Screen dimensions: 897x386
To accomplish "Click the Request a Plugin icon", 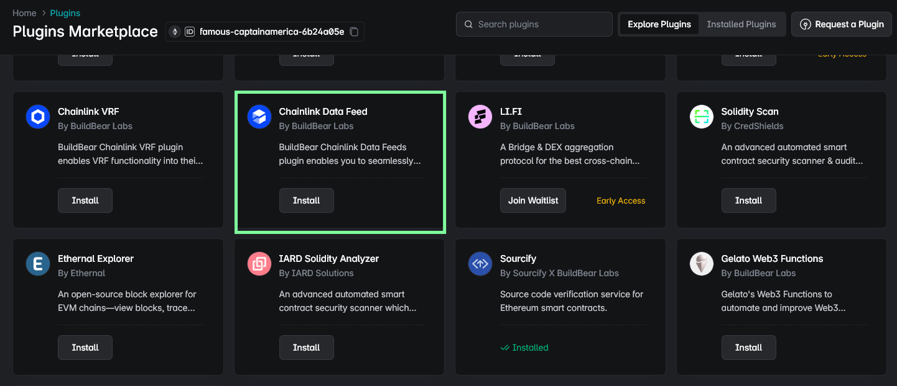I will pos(805,24).
